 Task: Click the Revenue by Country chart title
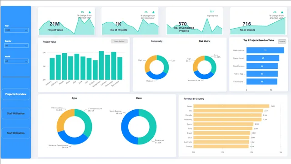click(x=194, y=99)
